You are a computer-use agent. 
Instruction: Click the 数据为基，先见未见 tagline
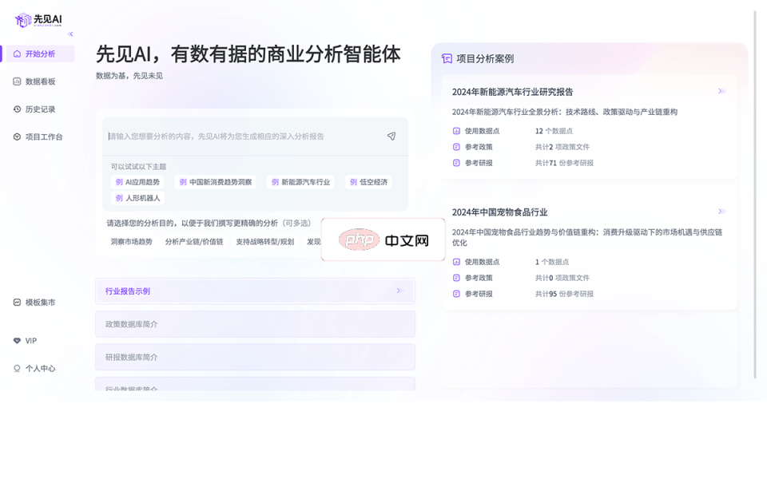coord(129,76)
